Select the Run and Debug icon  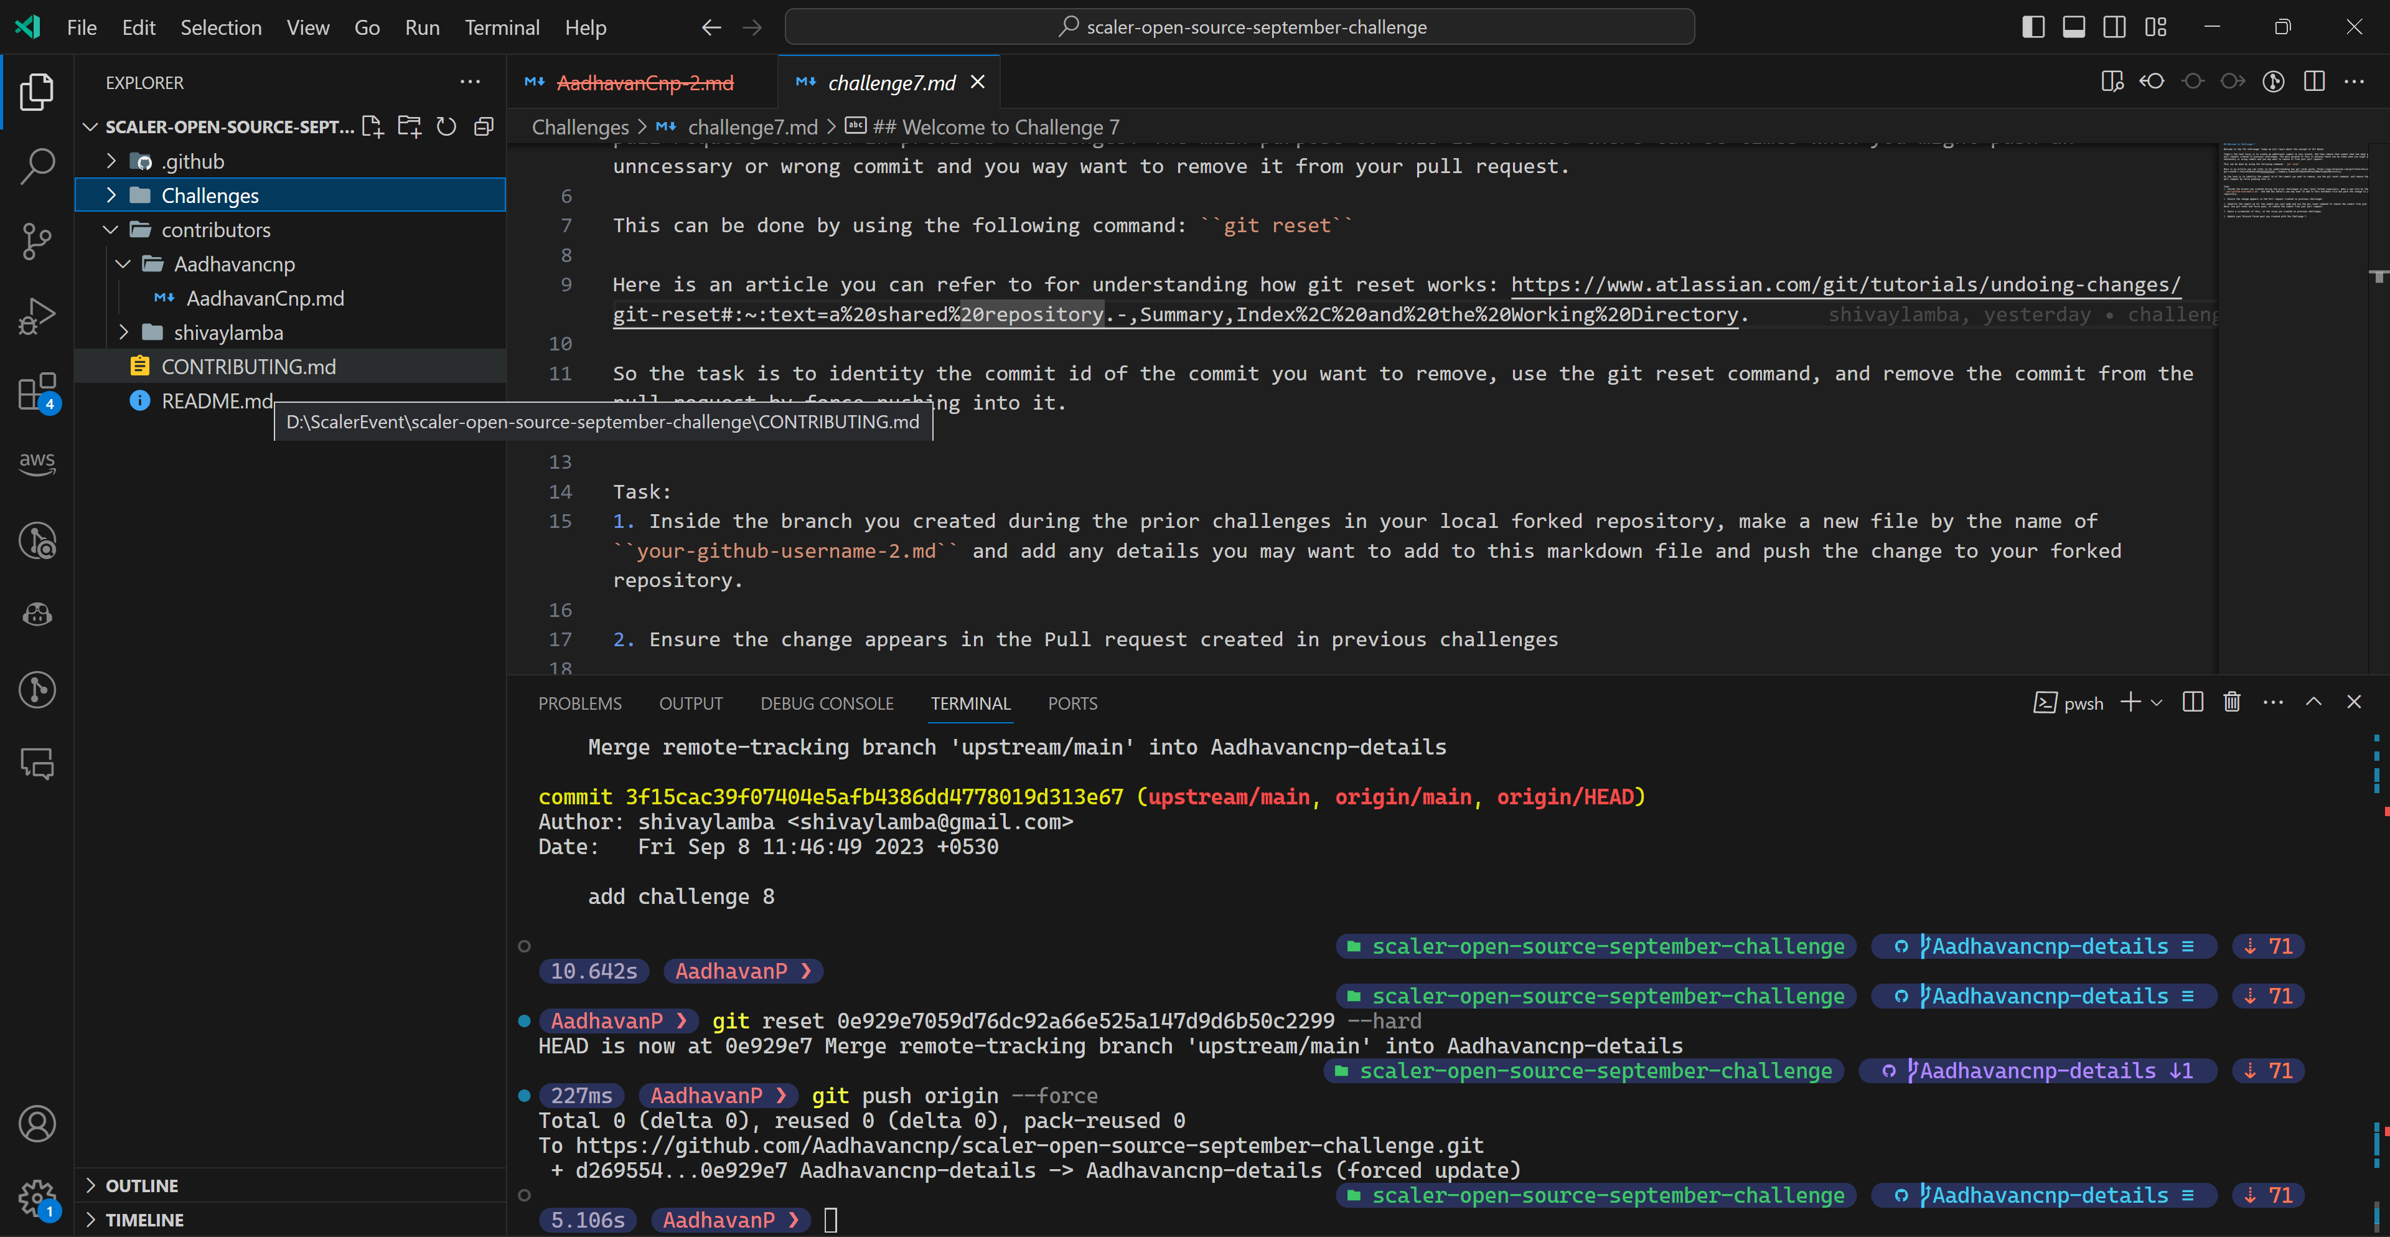(x=37, y=316)
